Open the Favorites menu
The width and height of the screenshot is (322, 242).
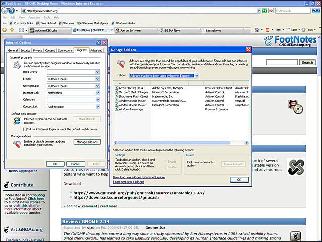point(34,17)
